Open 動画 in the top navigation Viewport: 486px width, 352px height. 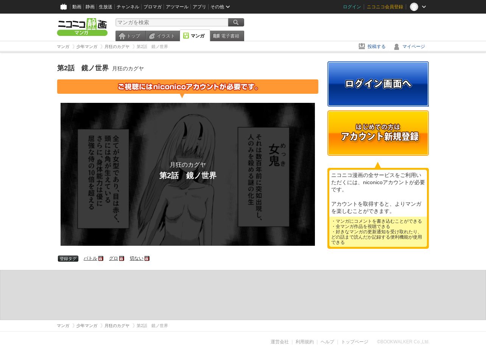pyautogui.click(x=77, y=7)
